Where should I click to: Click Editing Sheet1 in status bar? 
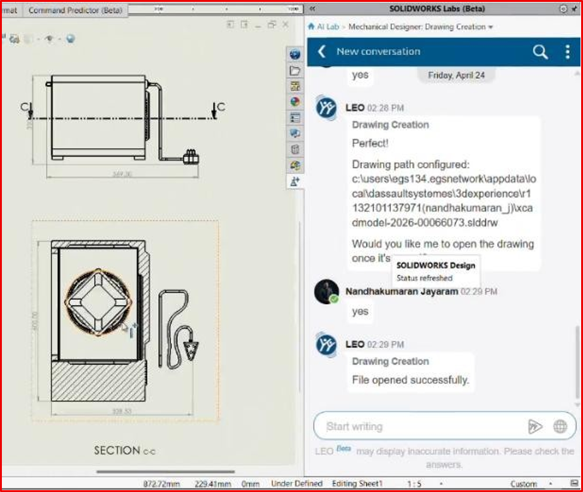pos(357,483)
